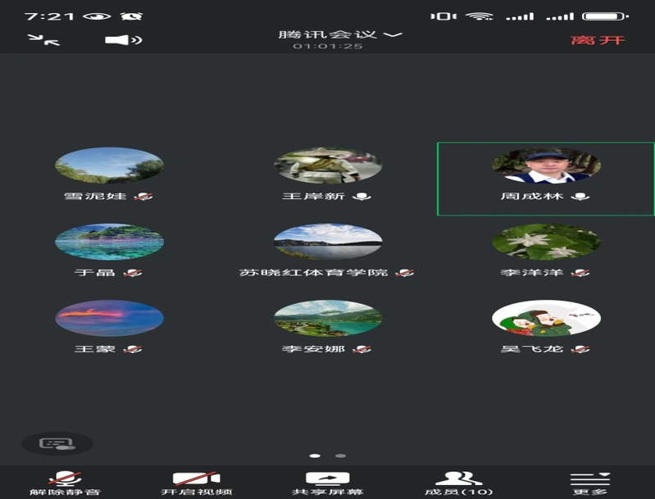Turn on camera with 开启视频

(196, 482)
